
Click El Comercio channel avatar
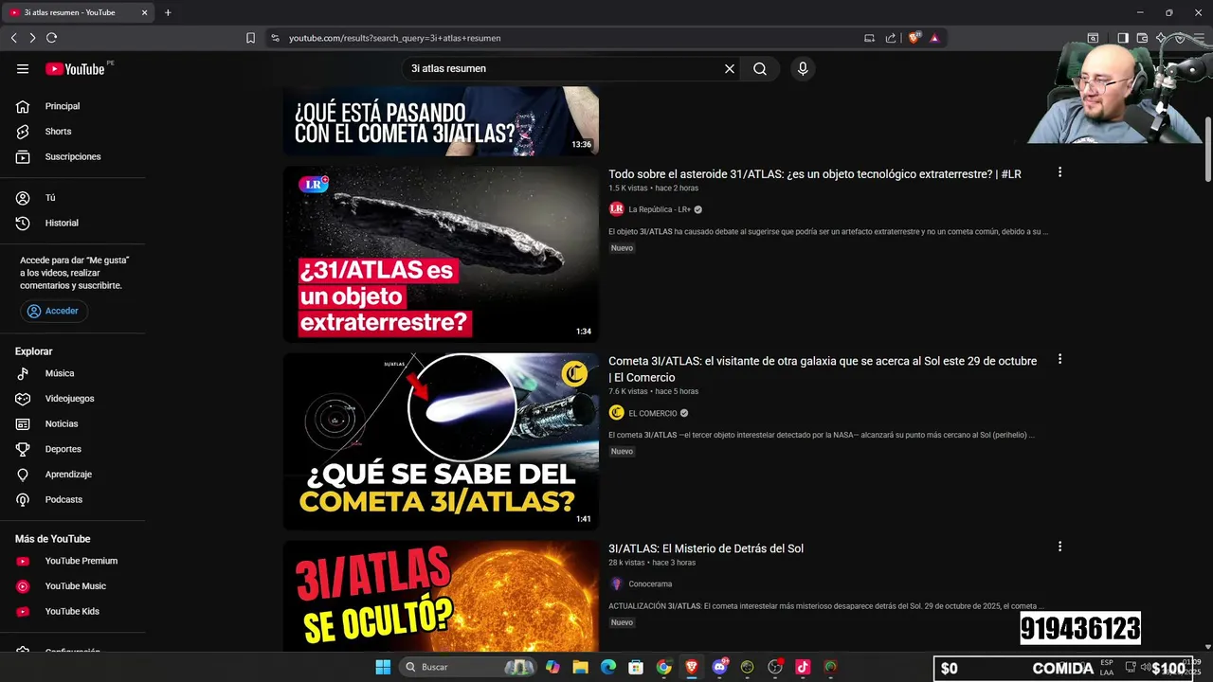coord(616,413)
